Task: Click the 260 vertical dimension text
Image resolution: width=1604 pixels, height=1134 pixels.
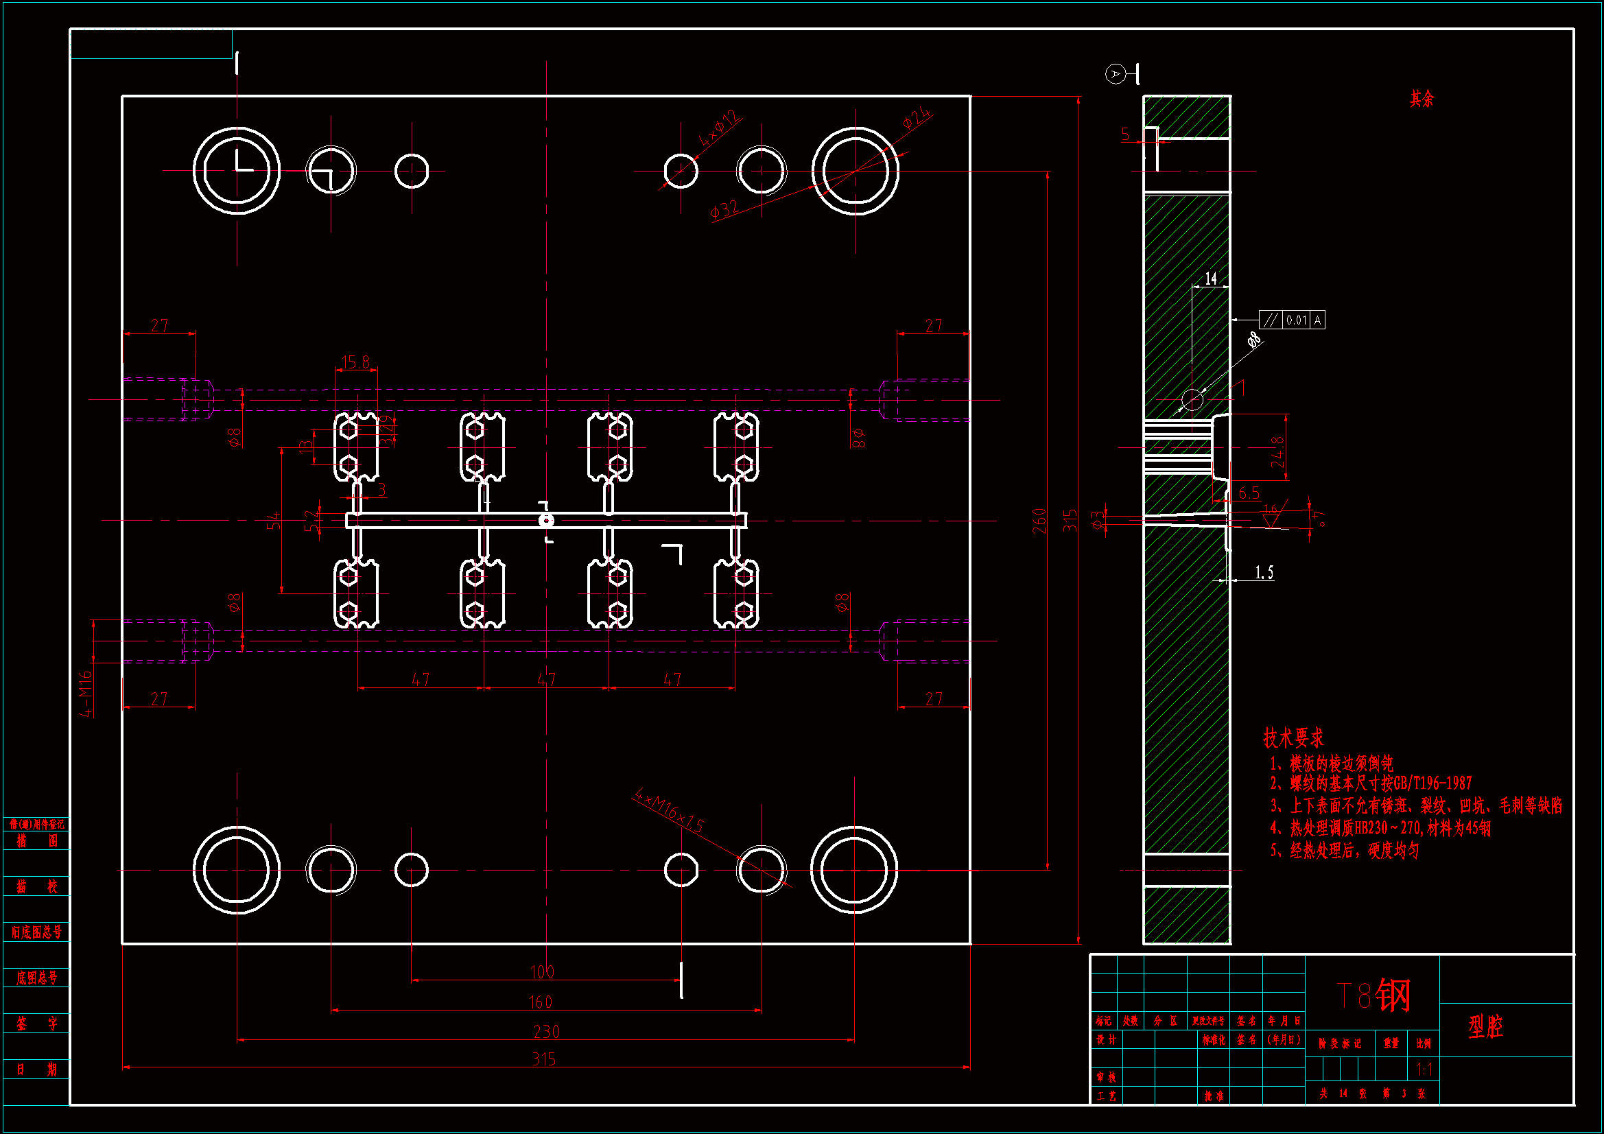Action: (x=1039, y=521)
